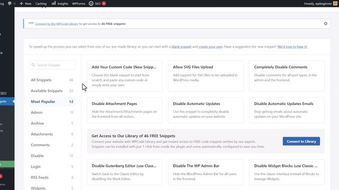Choose the Disable Gutenberg Editor card

pos(124,172)
